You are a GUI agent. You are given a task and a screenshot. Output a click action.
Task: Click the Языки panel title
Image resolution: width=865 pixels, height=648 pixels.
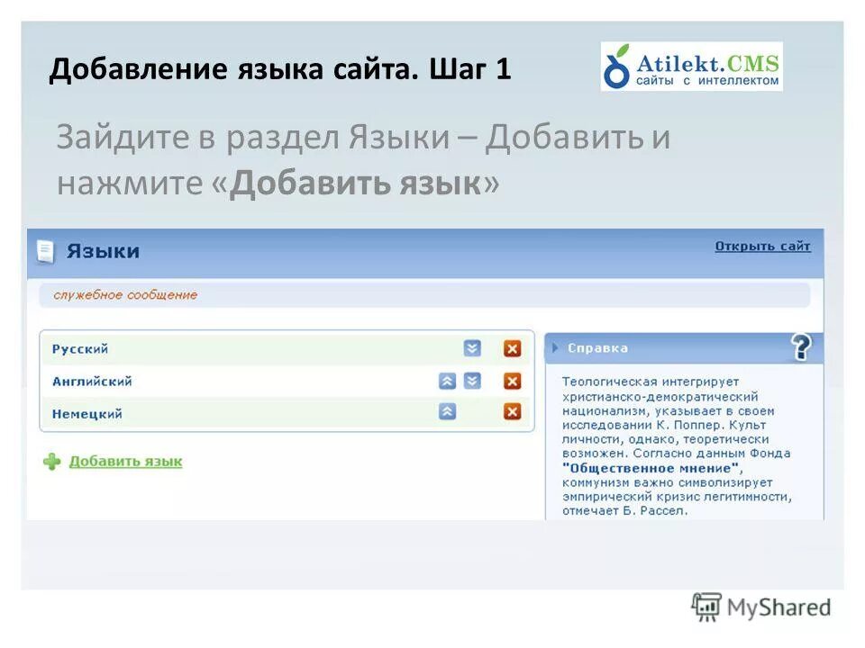(x=105, y=249)
